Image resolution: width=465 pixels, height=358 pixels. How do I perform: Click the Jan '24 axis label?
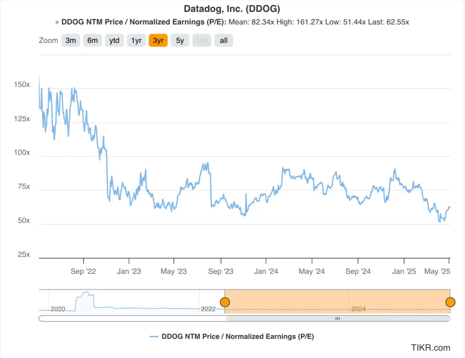(x=266, y=272)
